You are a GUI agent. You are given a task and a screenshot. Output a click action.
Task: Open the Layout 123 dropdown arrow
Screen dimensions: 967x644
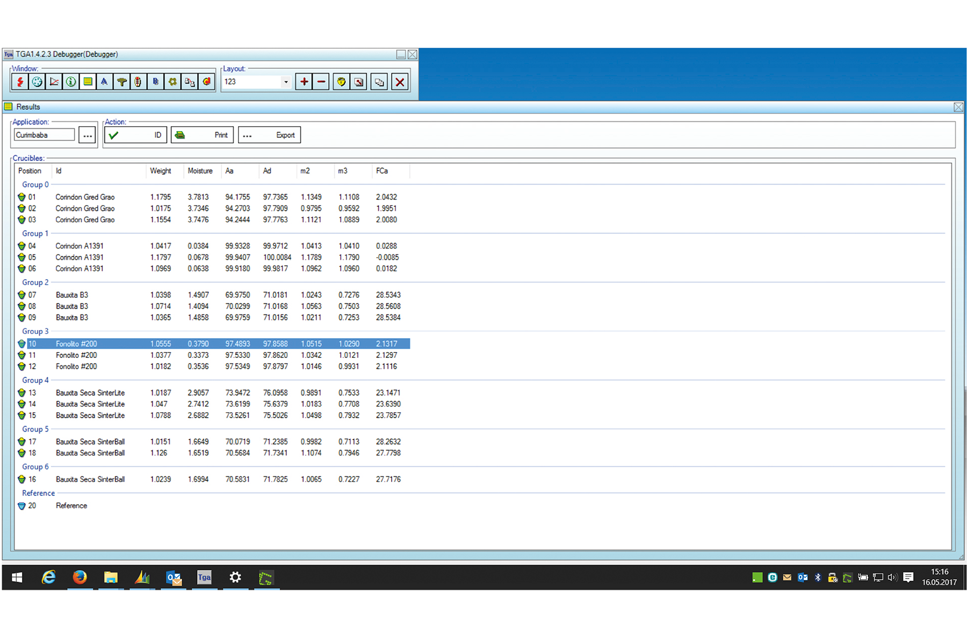coord(286,82)
